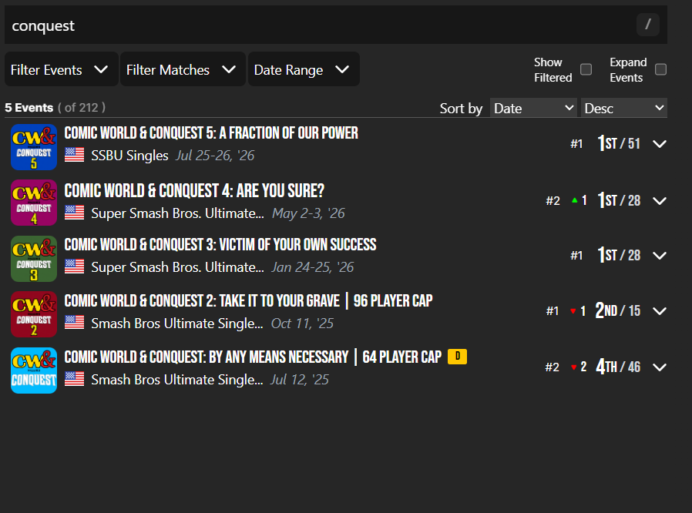Click the '#2' seed on Conquest 4 row
Image resolution: width=692 pixels, height=513 pixels.
[553, 201]
